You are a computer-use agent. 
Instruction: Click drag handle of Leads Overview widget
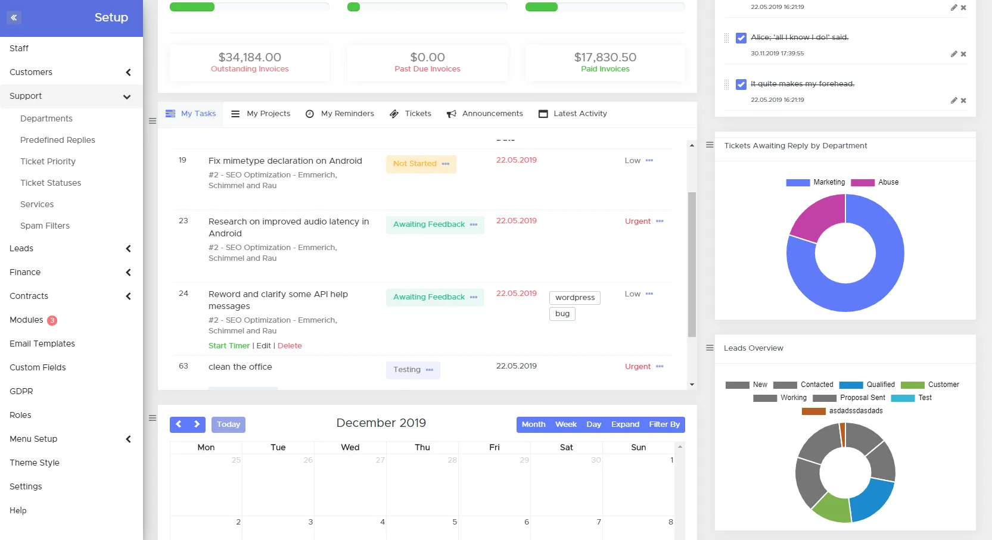point(710,348)
